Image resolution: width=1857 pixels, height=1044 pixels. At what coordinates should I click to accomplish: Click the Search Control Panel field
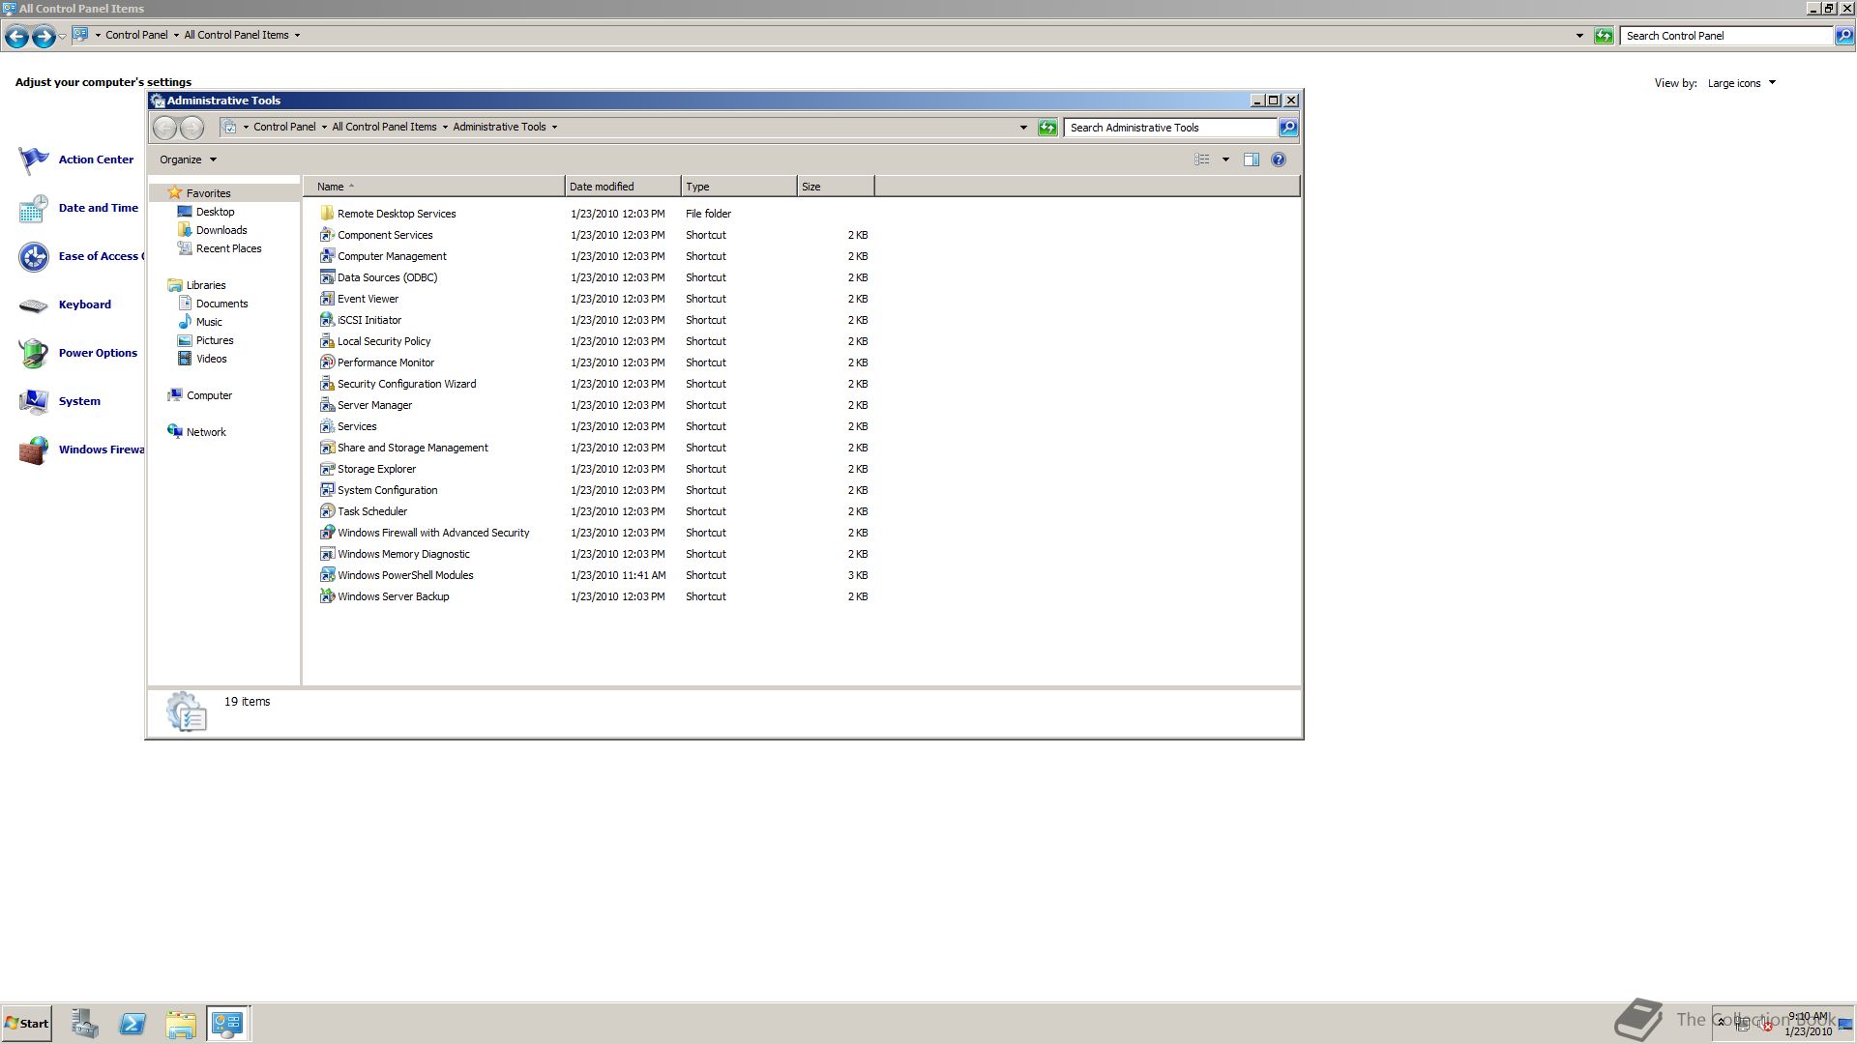tap(1726, 36)
